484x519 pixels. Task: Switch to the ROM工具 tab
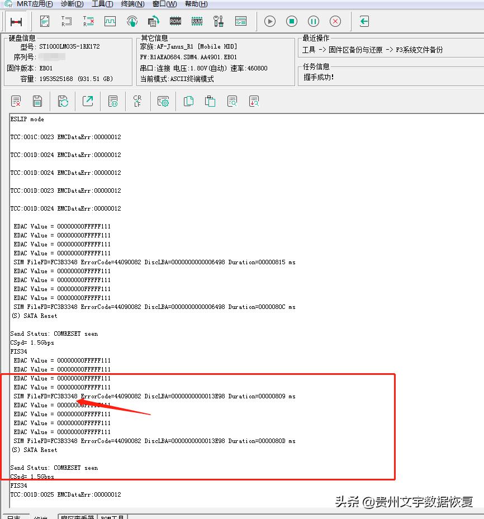(x=112, y=517)
